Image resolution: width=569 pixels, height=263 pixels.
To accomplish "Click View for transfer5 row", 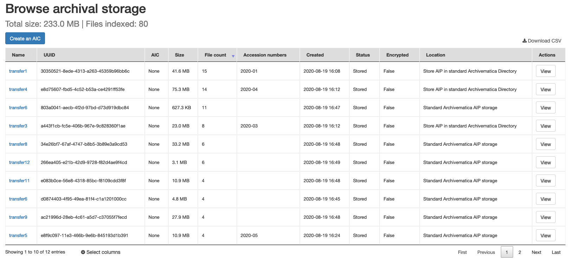I will (x=545, y=235).
